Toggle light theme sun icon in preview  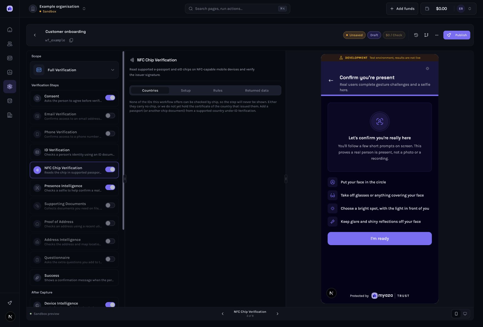pos(427,68)
